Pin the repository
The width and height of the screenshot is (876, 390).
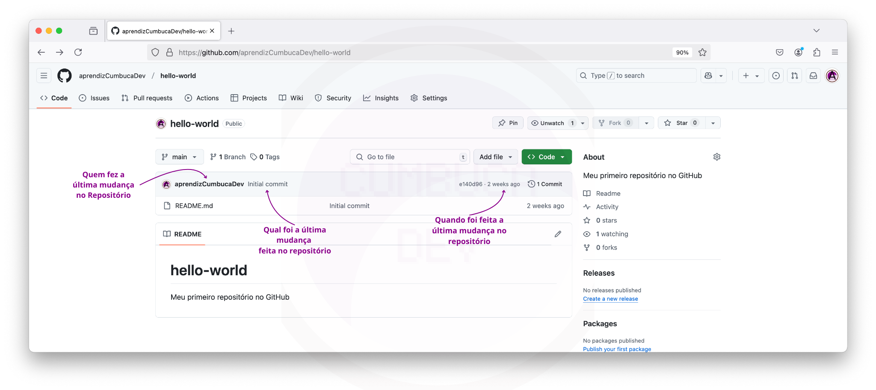[508, 123]
